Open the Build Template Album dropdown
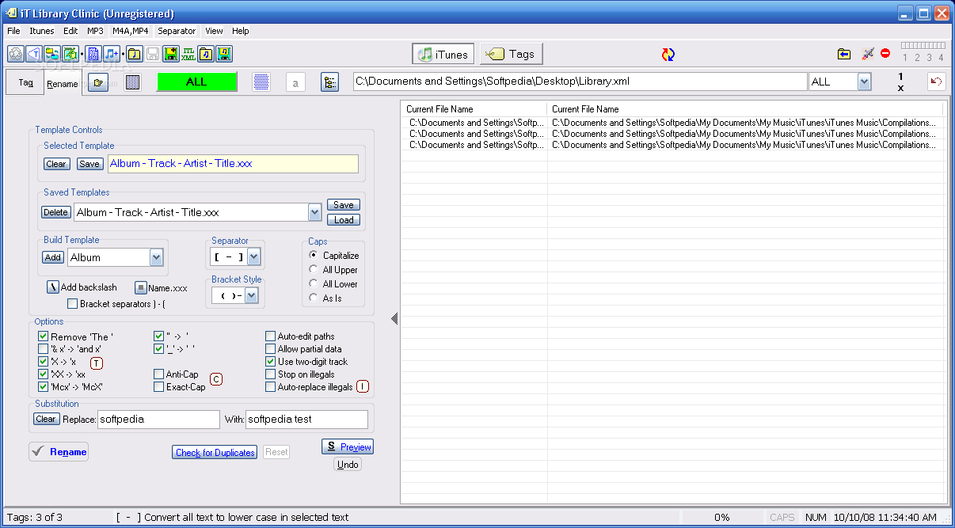 156,257
